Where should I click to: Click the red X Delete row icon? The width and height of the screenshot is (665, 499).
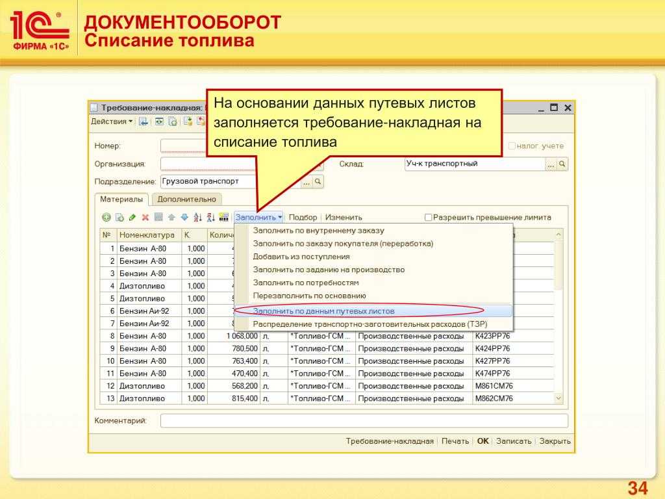point(145,217)
